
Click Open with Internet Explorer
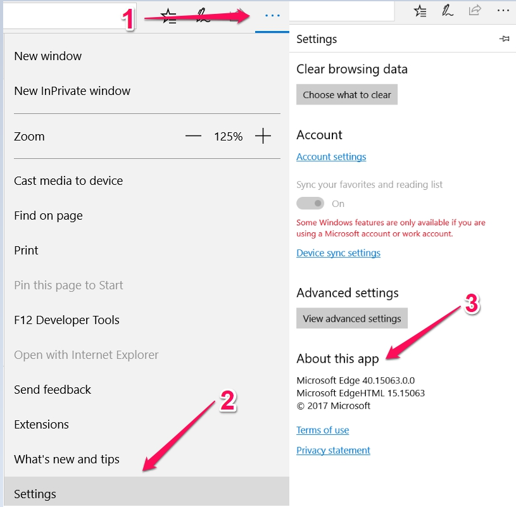146,354
